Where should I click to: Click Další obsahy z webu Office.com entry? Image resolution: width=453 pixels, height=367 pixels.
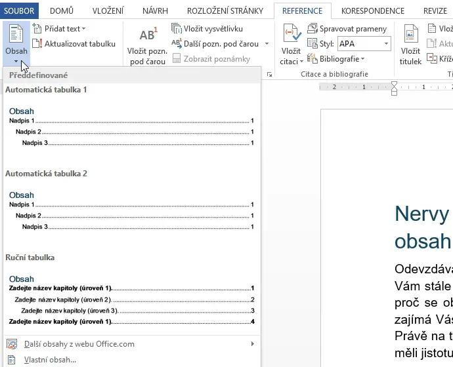[132, 344]
